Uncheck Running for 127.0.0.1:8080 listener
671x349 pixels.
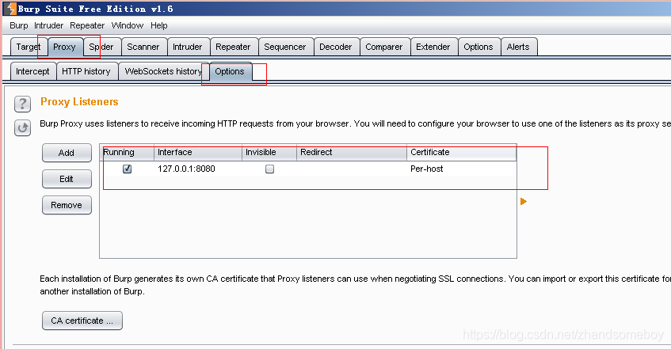click(x=127, y=169)
